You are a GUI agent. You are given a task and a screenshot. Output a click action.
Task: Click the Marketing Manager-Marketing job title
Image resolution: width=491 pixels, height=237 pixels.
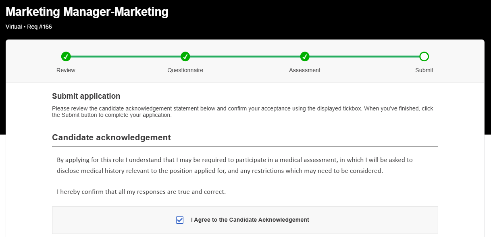pyautogui.click(x=87, y=12)
